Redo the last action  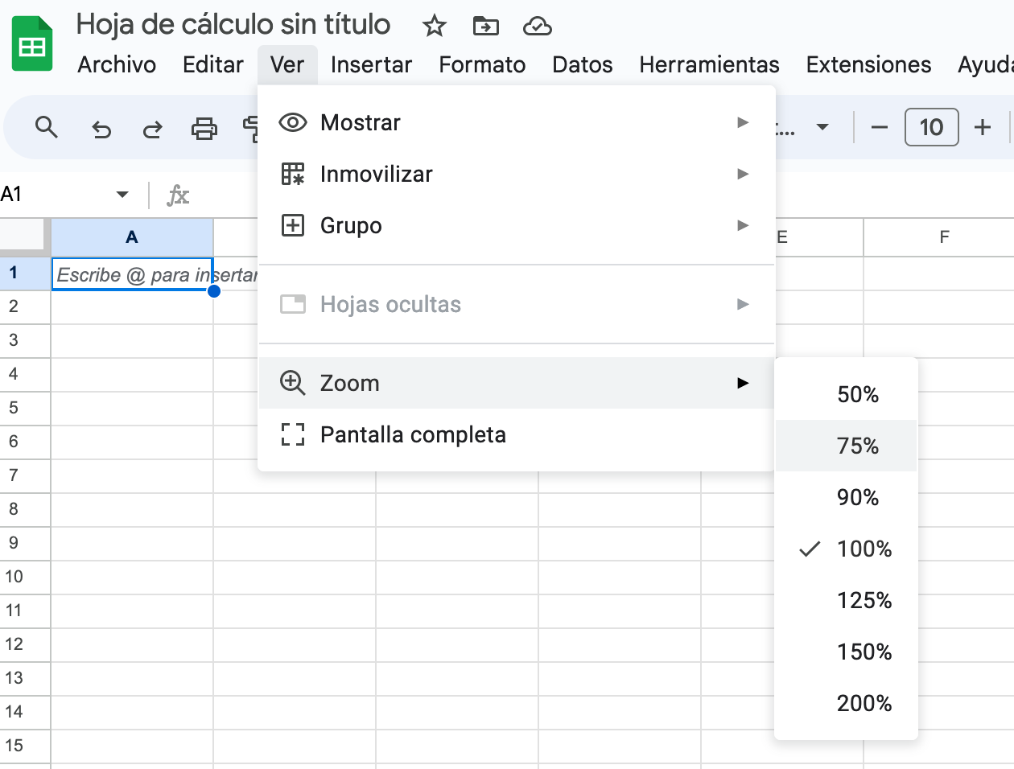coord(152,128)
